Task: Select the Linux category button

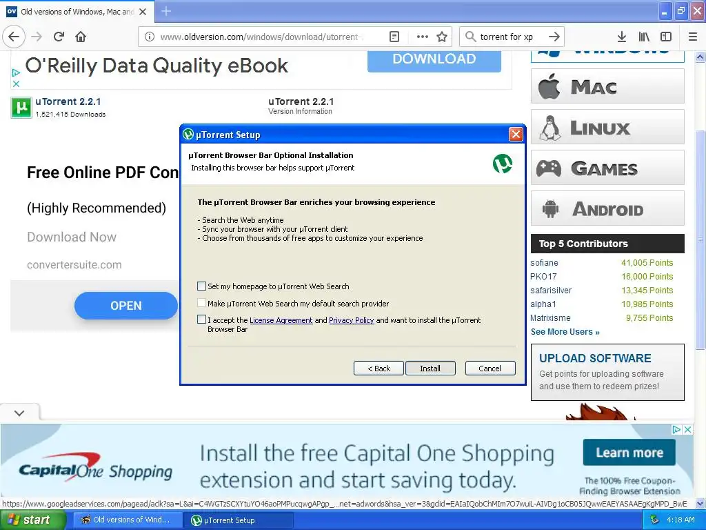Action: point(607,127)
